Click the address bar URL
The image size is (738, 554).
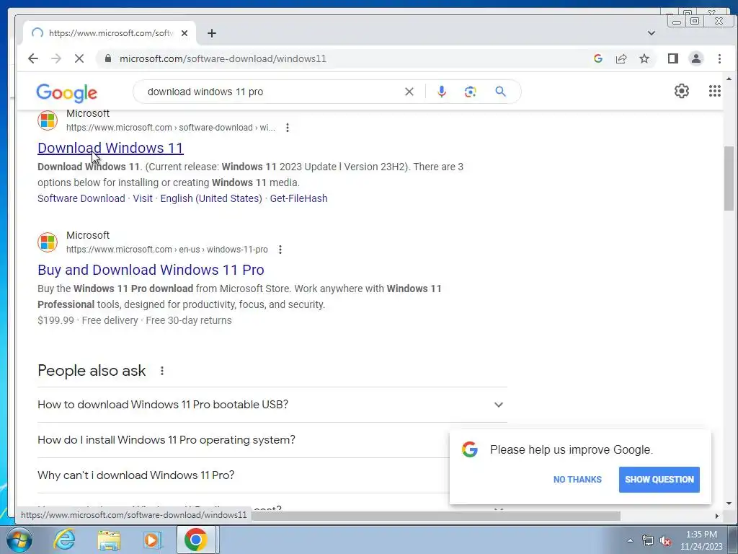(x=223, y=58)
